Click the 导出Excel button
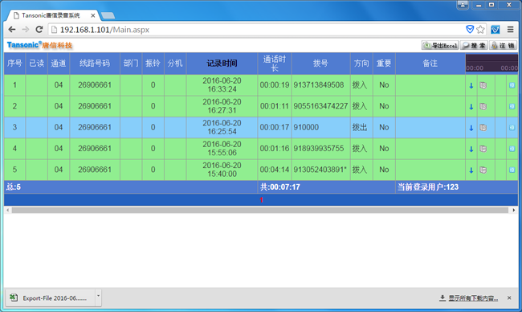The height and width of the screenshot is (312, 522). coord(440,45)
